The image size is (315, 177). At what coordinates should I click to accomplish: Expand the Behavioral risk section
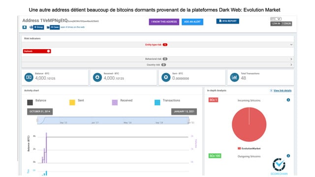(157, 59)
